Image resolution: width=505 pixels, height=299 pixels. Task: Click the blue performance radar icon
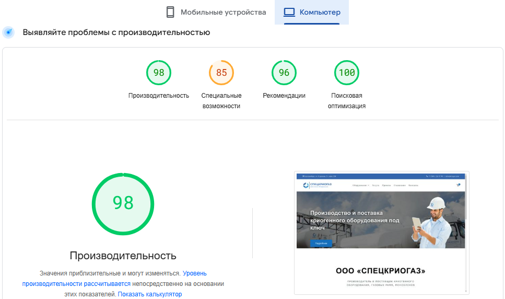[9, 32]
